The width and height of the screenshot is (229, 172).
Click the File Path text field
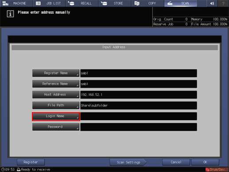(139, 106)
